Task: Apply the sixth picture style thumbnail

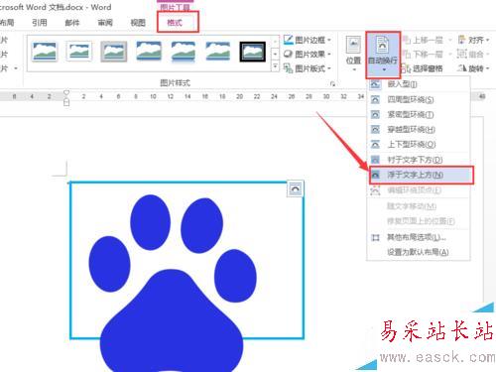Action: pyautogui.click(x=217, y=52)
